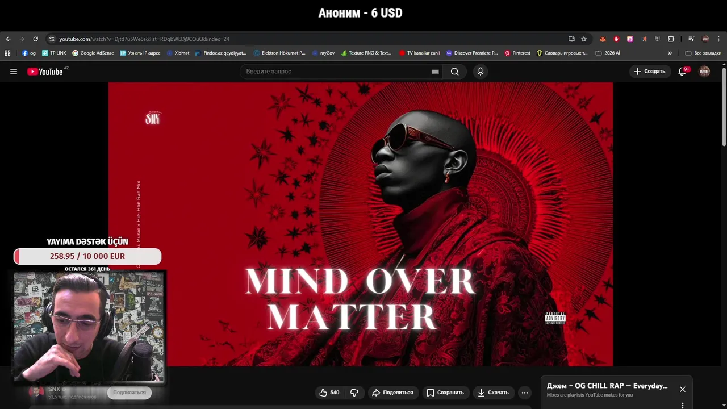Close the OG CHILL RAP playlist panel
Screen dimensions: 727x409
coord(683,389)
